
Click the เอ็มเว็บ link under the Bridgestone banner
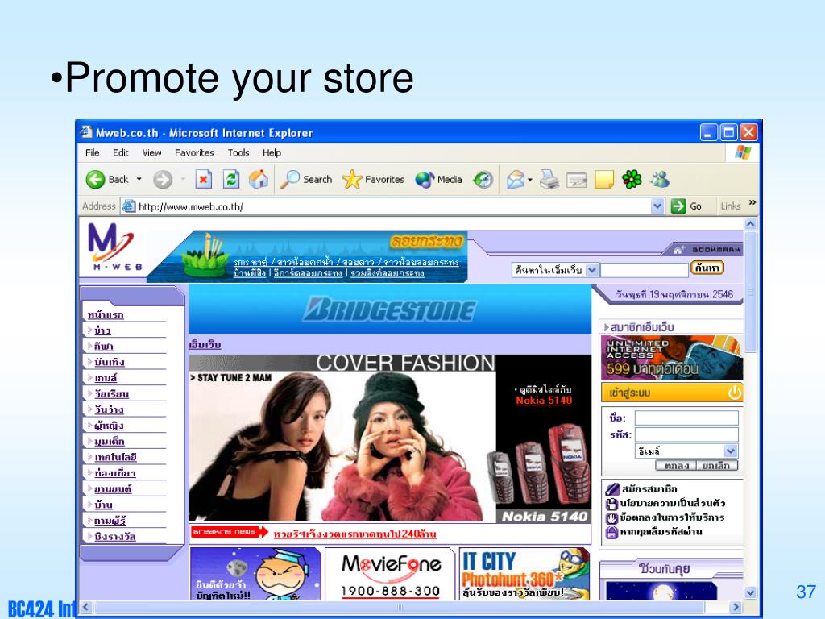click(205, 345)
